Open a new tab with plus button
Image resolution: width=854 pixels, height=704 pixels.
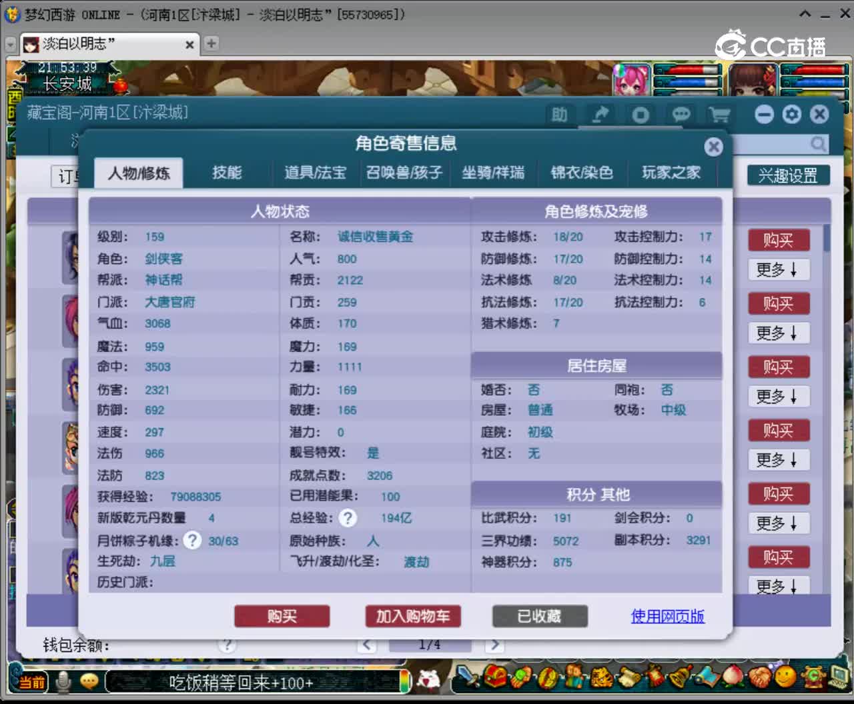(x=211, y=44)
